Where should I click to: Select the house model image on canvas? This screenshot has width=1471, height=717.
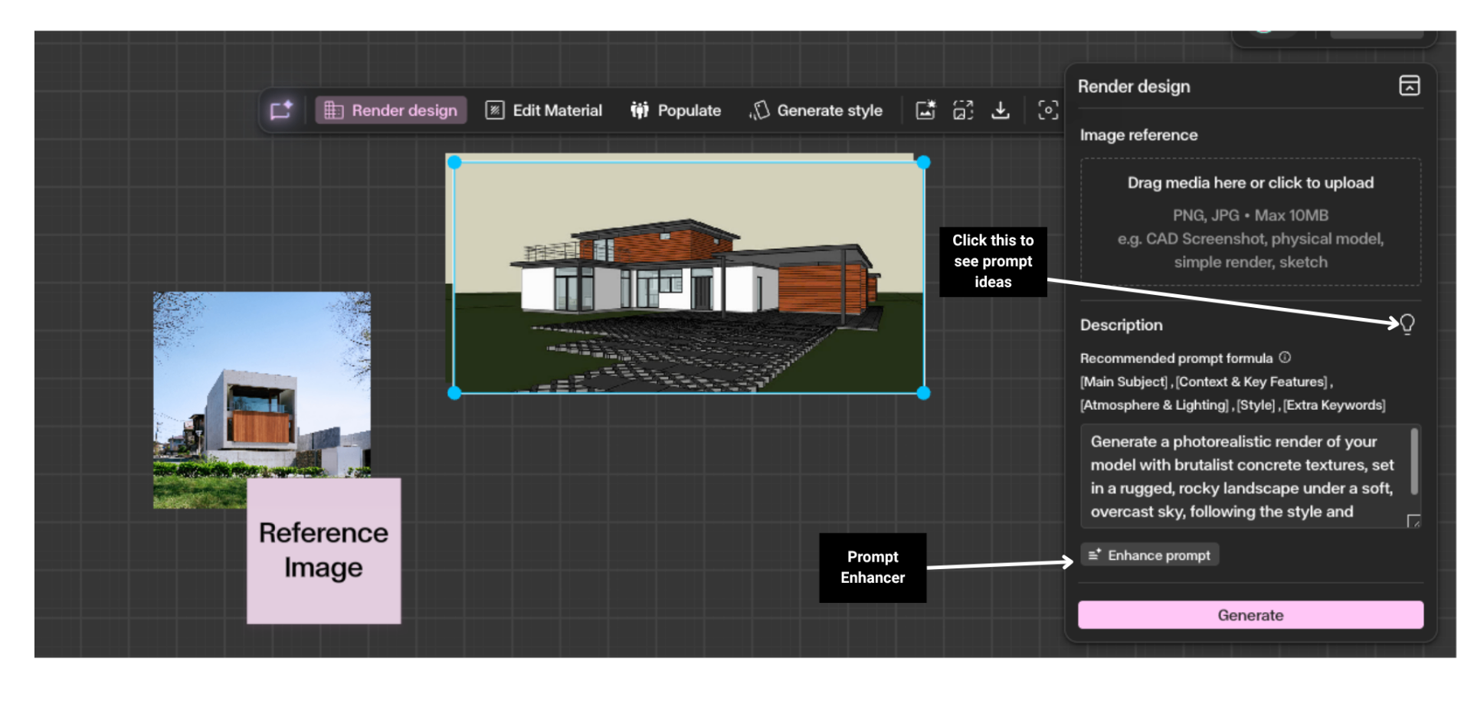coord(688,277)
